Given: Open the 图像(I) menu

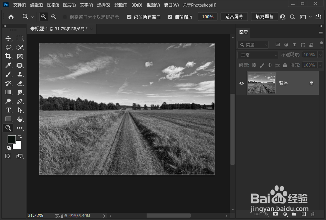Looking at the screenshot, I should (53, 5).
